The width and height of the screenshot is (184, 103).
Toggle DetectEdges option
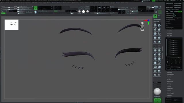[x=178, y=7]
